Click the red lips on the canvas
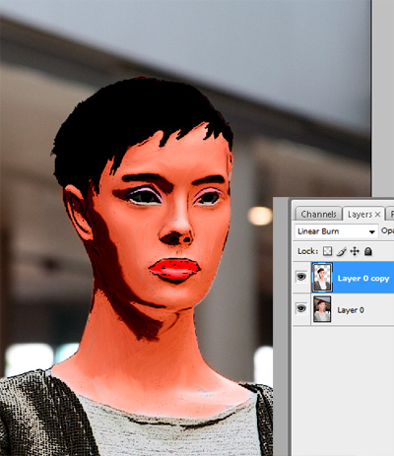This screenshot has height=456, width=394. tap(174, 270)
